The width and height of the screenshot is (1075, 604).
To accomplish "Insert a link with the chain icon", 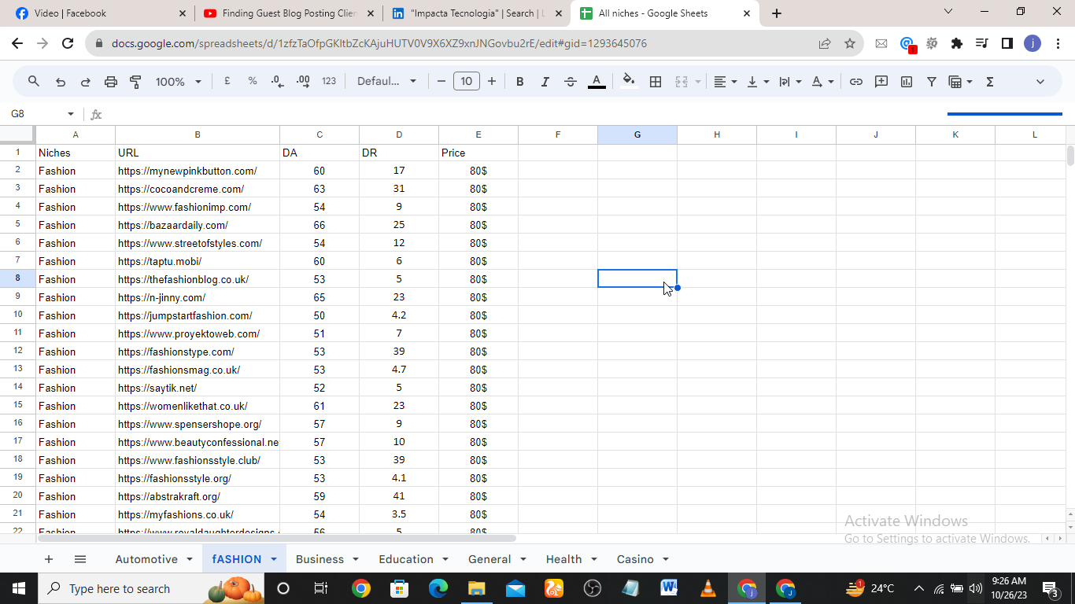I will click(x=856, y=82).
